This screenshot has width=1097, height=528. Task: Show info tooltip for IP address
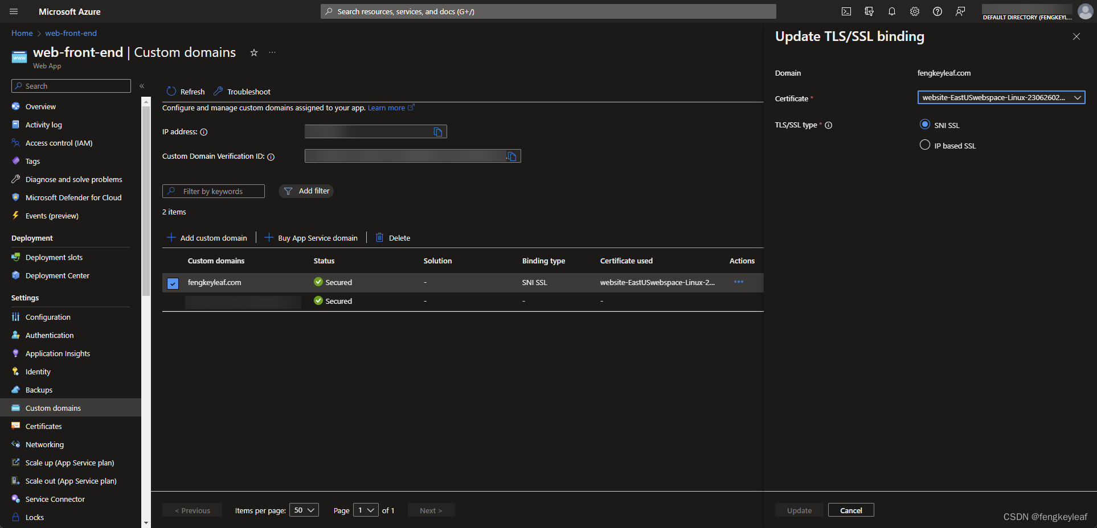[204, 132]
